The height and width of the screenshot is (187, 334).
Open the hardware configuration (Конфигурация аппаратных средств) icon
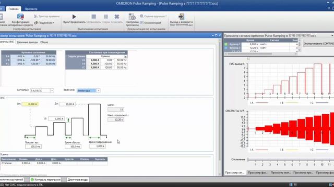20,17
